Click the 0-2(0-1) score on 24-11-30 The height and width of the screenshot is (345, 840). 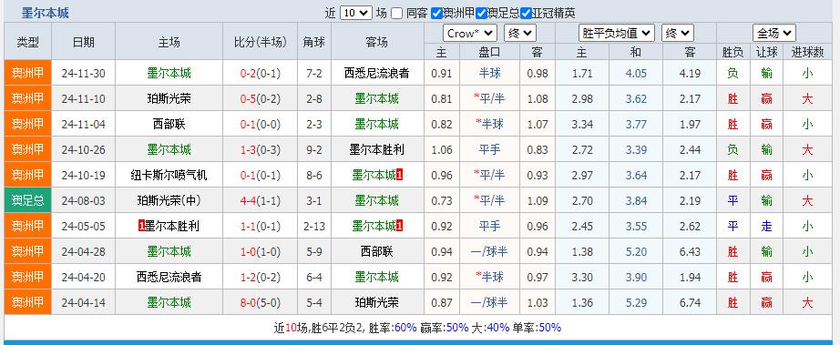(x=260, y=74)
